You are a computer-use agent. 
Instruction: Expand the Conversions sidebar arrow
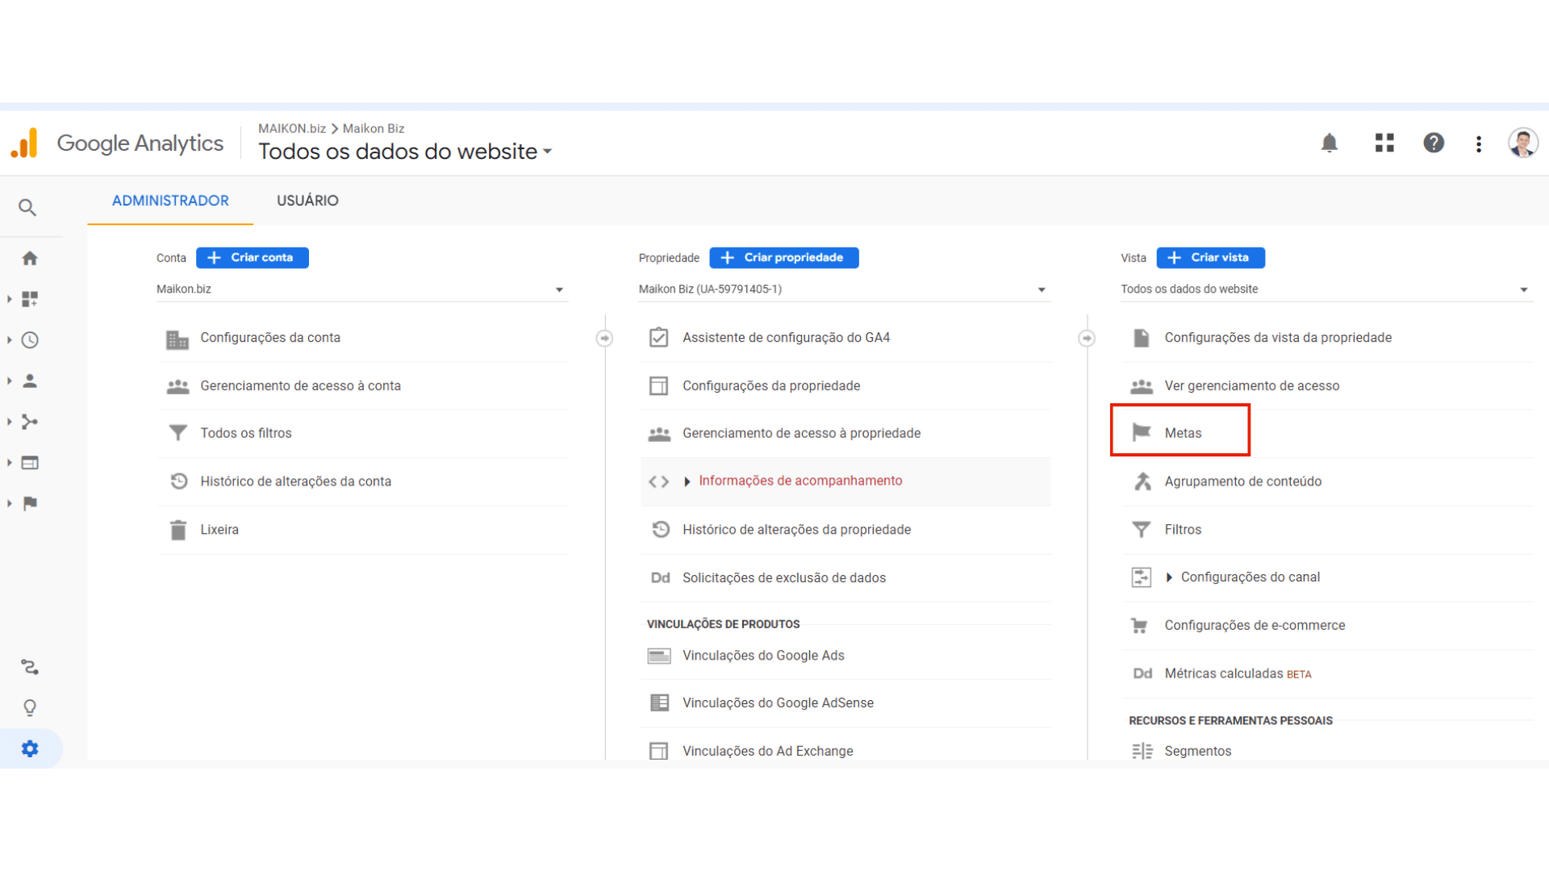9,503
